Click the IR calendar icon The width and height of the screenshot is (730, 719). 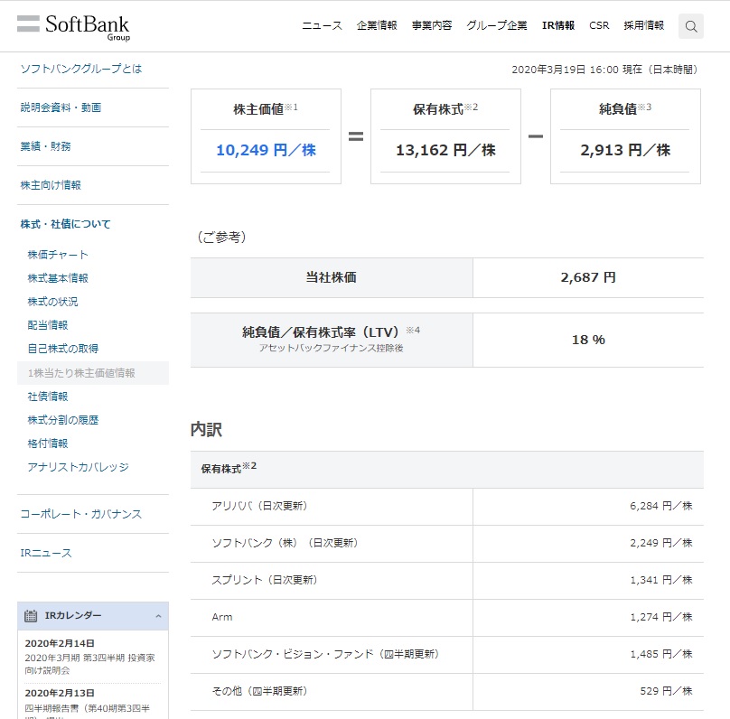click(x=31, y=616)
